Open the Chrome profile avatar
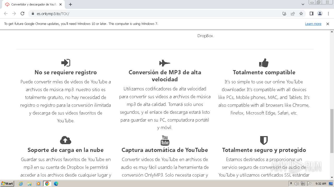334x187 pixels. click(320, 14)
